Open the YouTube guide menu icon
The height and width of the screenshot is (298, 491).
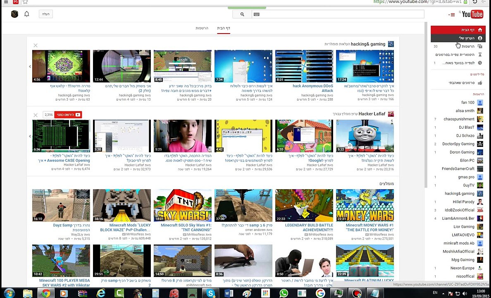pos(452,15)
